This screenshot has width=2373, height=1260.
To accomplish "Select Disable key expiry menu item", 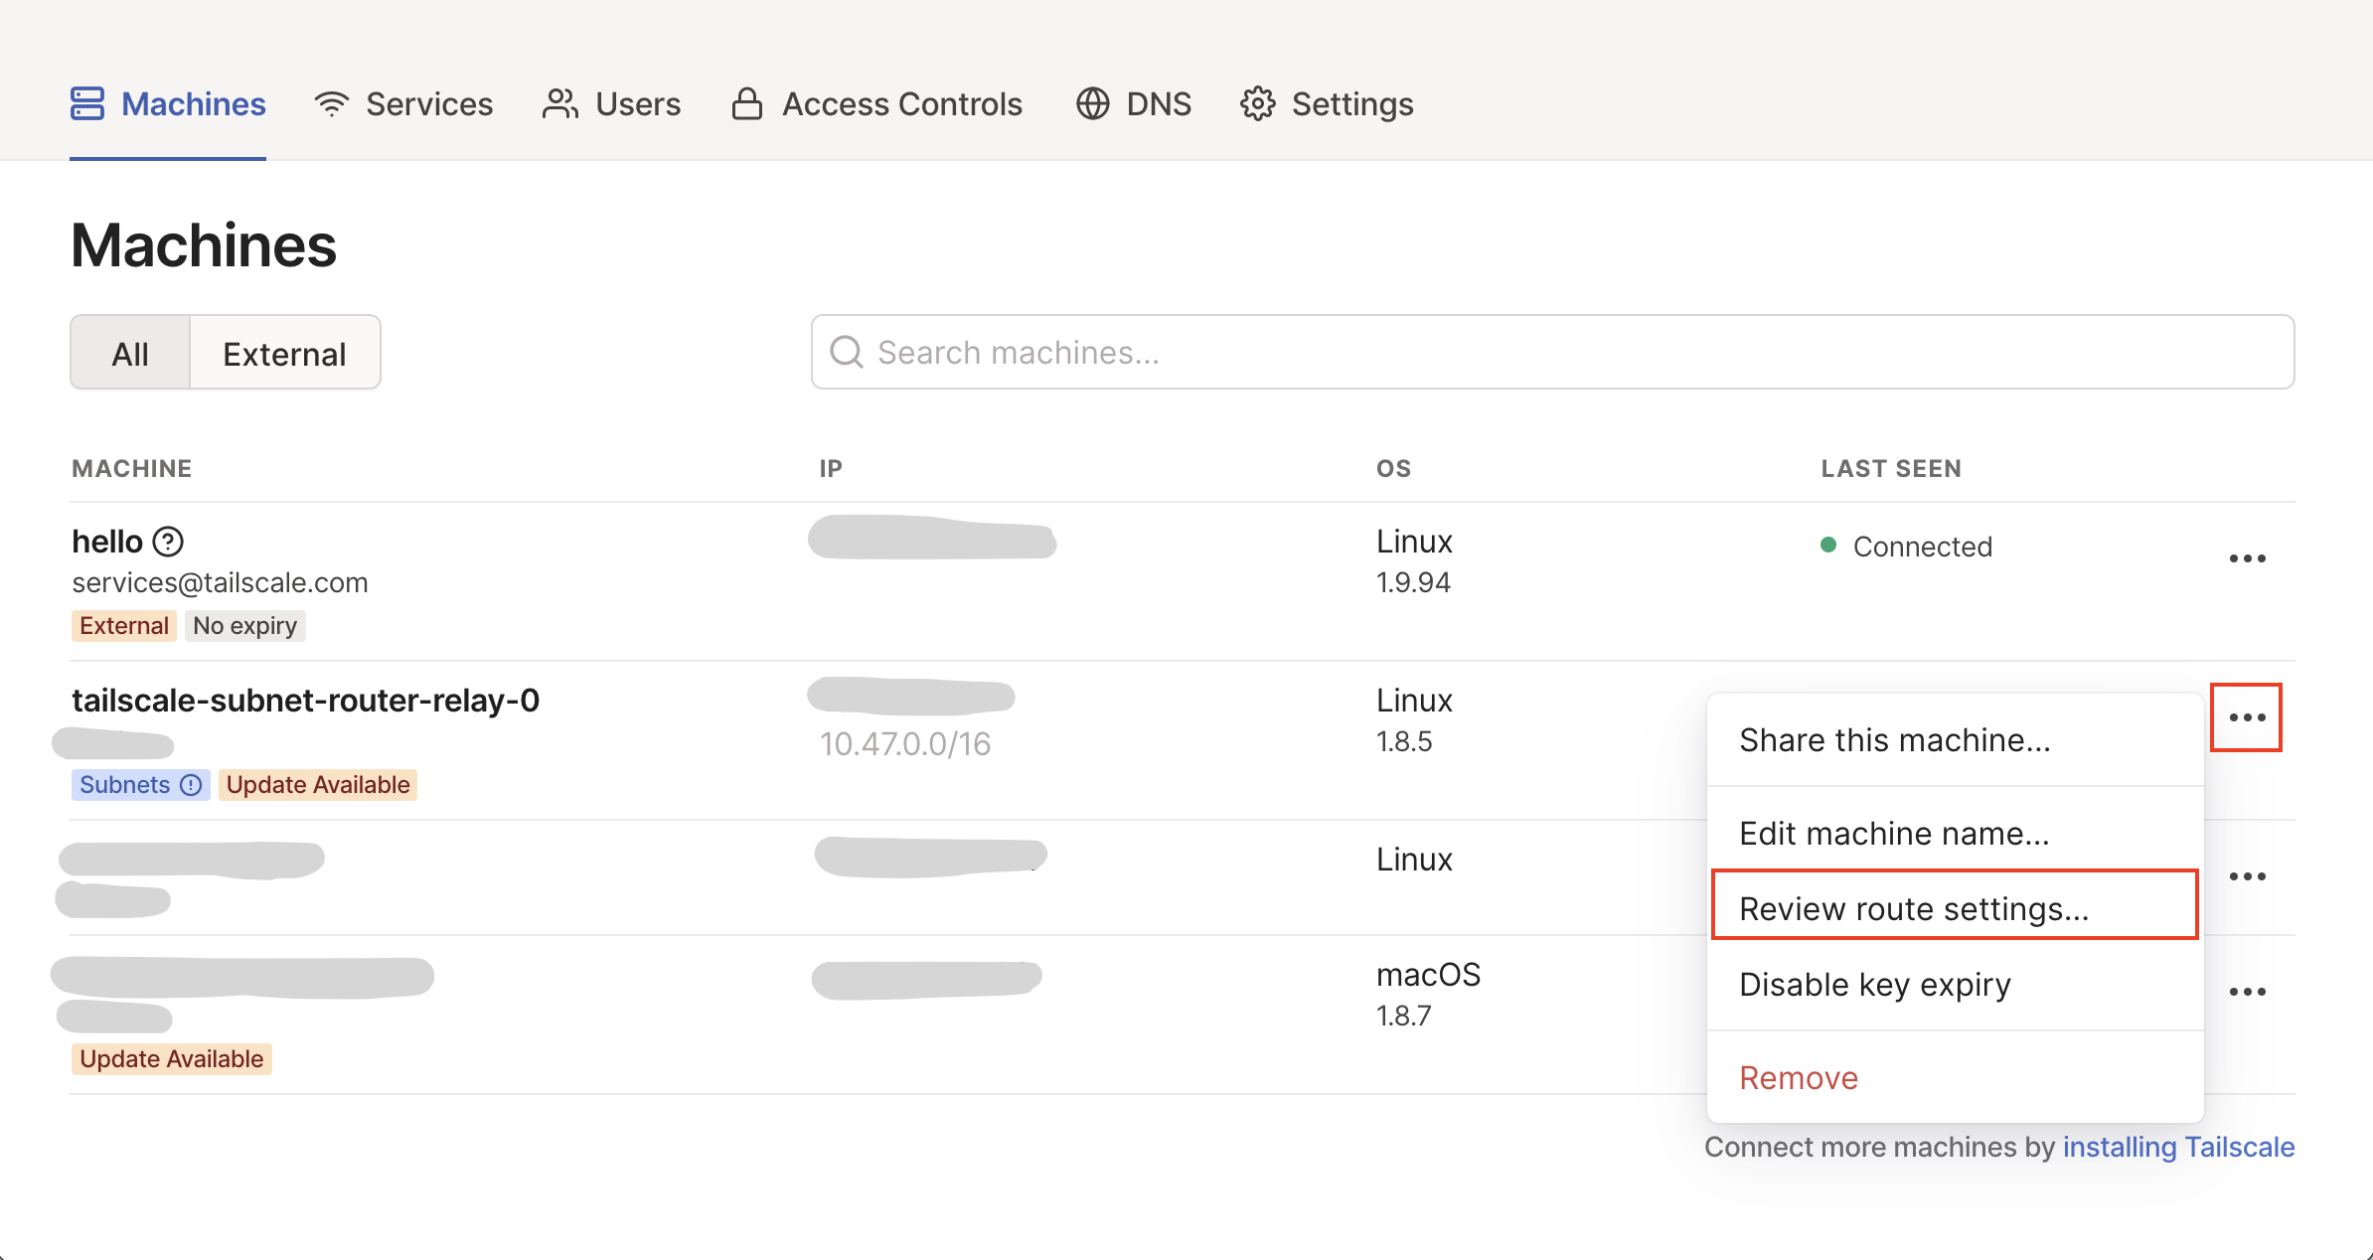I will (1955, 984).
